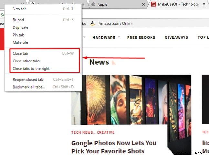The width and height of the screenshot is (209, 156).
Task: Close the Apple tab
Action: [x=143, y=5]
